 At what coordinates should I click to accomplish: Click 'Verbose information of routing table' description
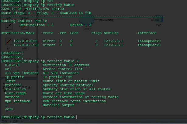(81, 97)
